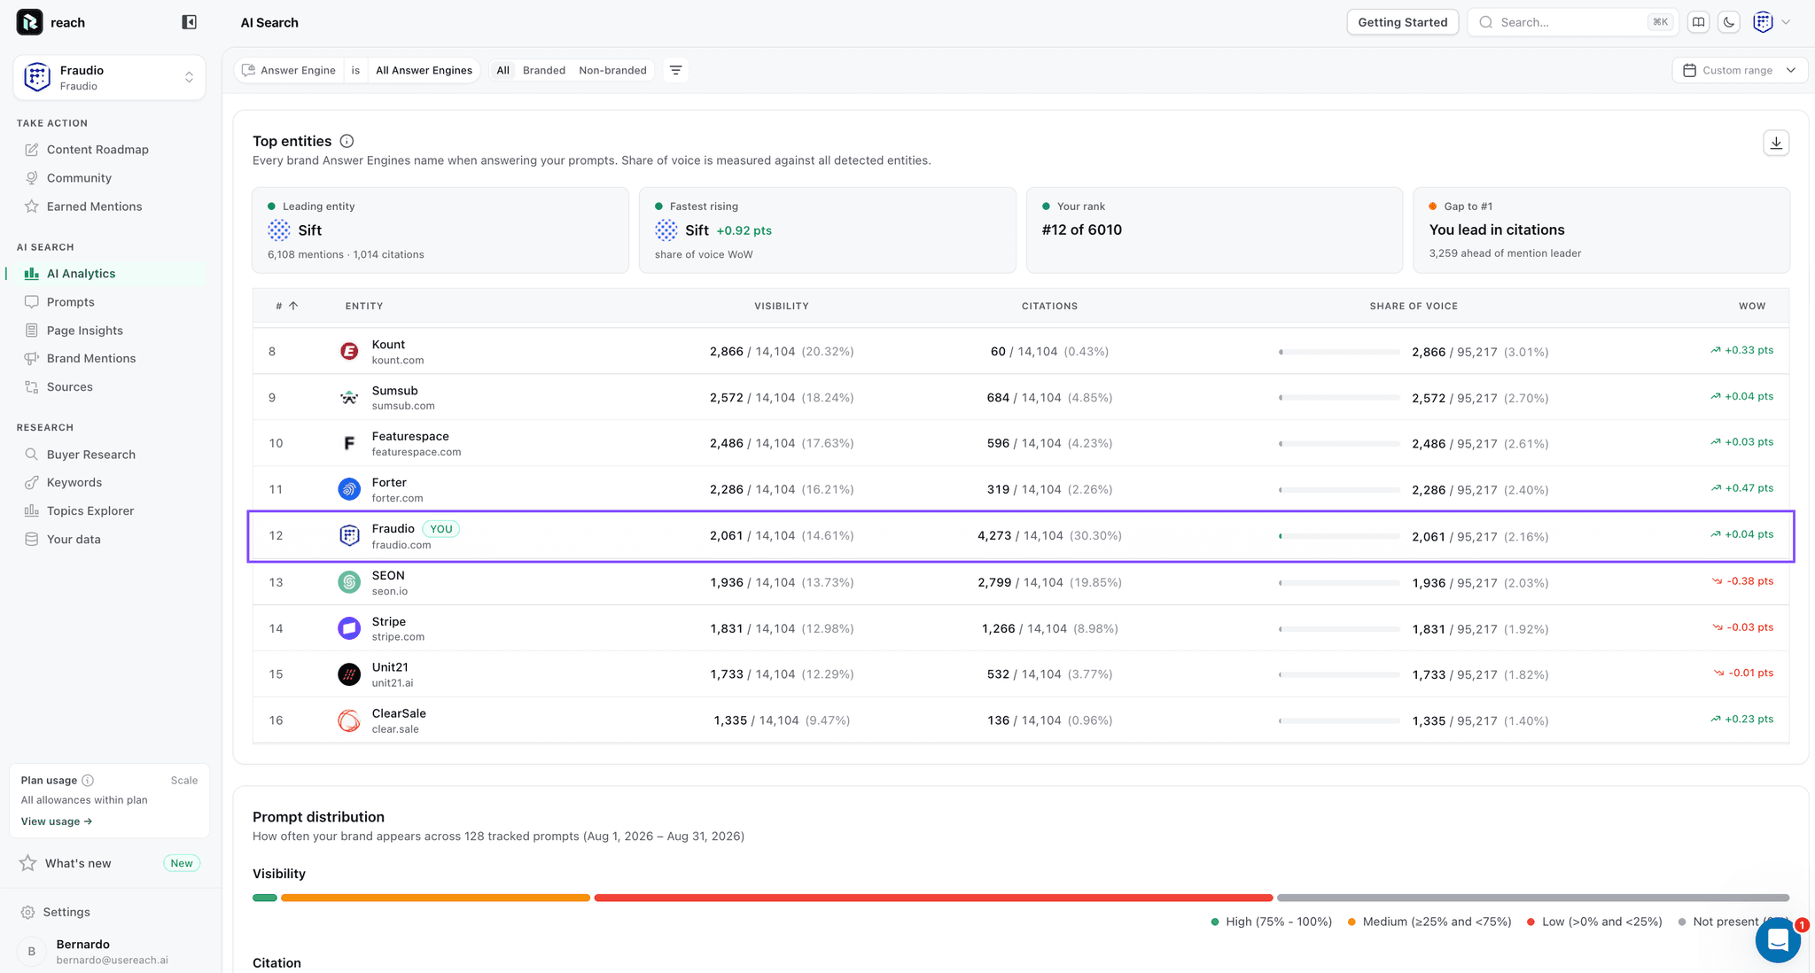
Task: Collapse the sidebar with the panel icon
Action: [x=189, y=22]
